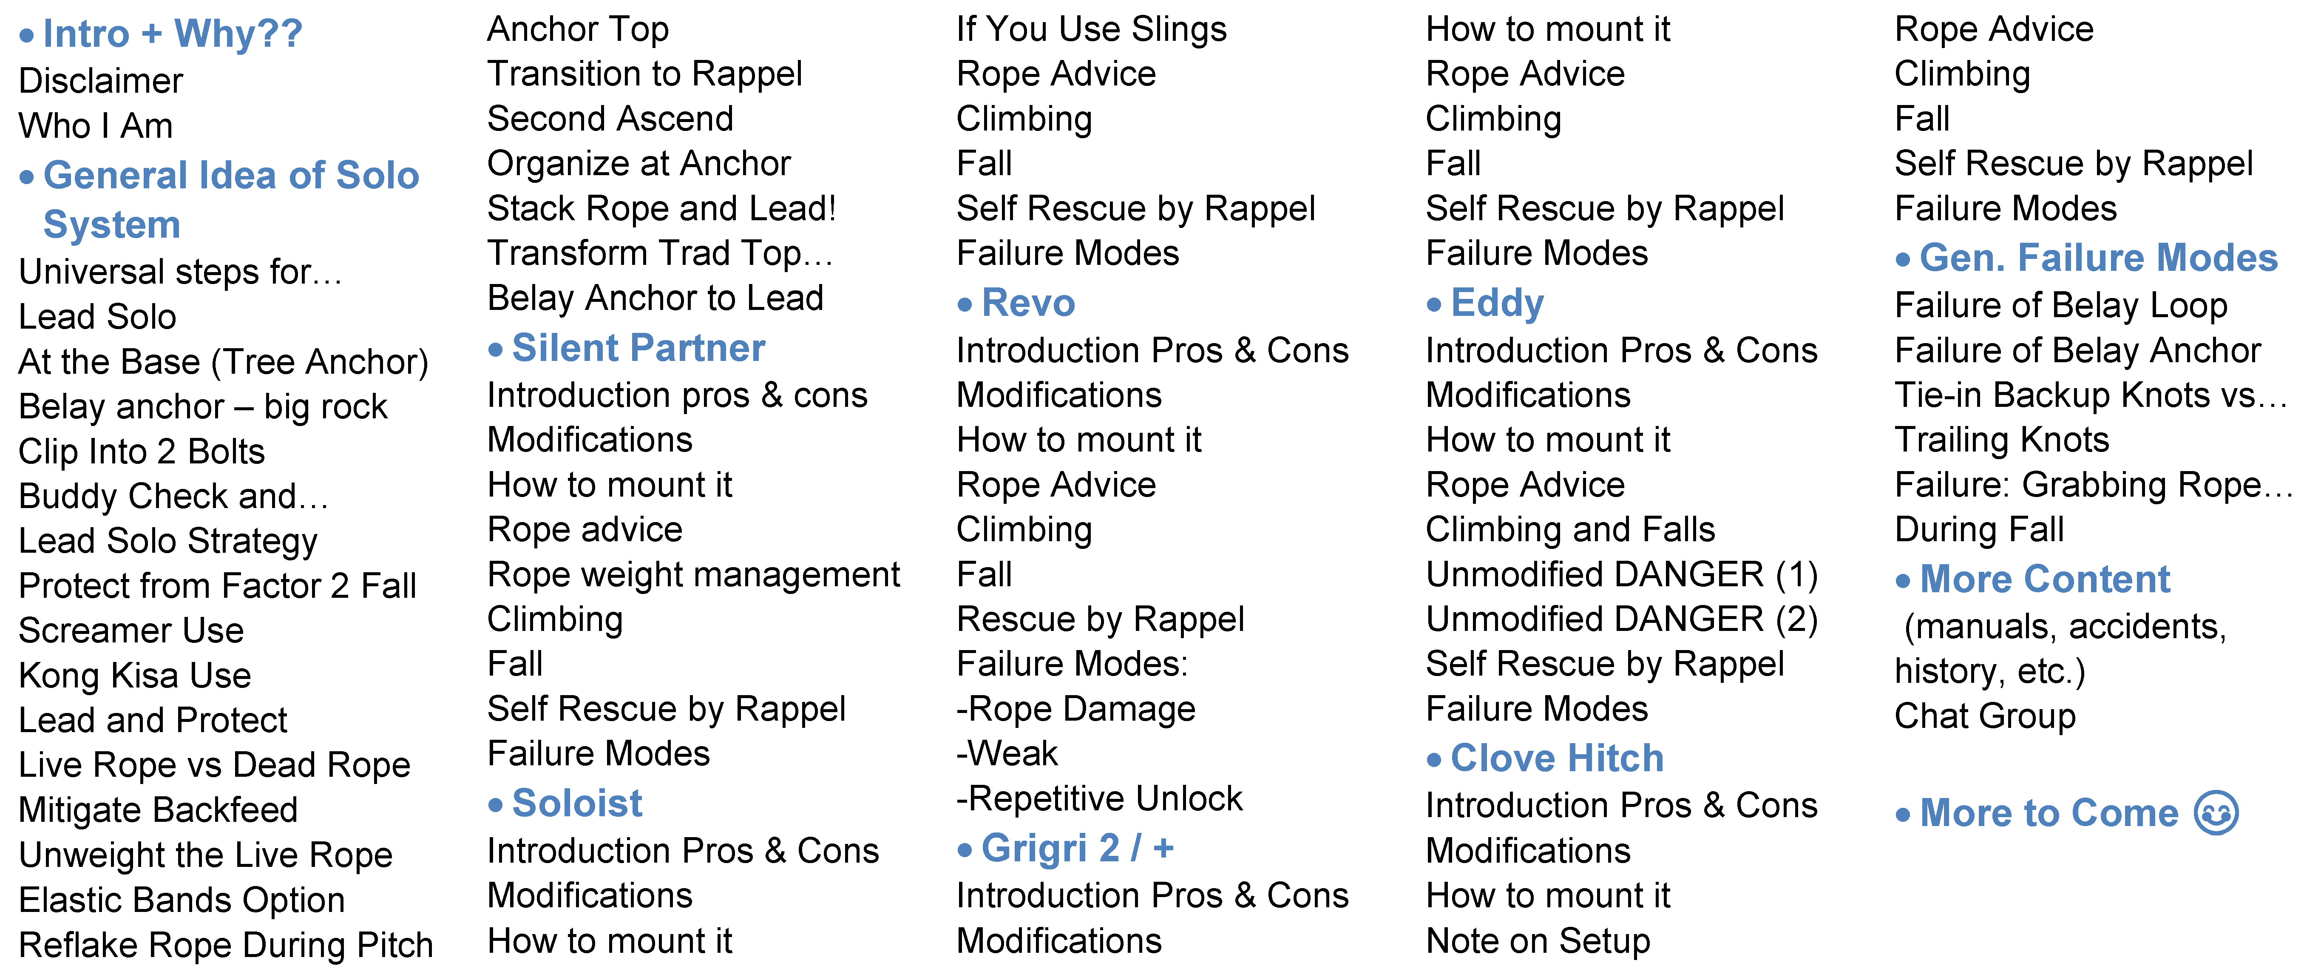Viewport: 2321px width, 977px height.
Task: Jump to the Silent Partner section
Action: [638, 348]
